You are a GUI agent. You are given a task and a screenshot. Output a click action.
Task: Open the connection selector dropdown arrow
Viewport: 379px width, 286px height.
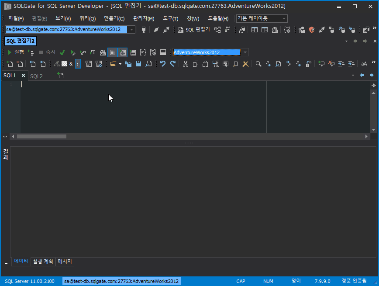pyautogui.click(x=131, y=30)
